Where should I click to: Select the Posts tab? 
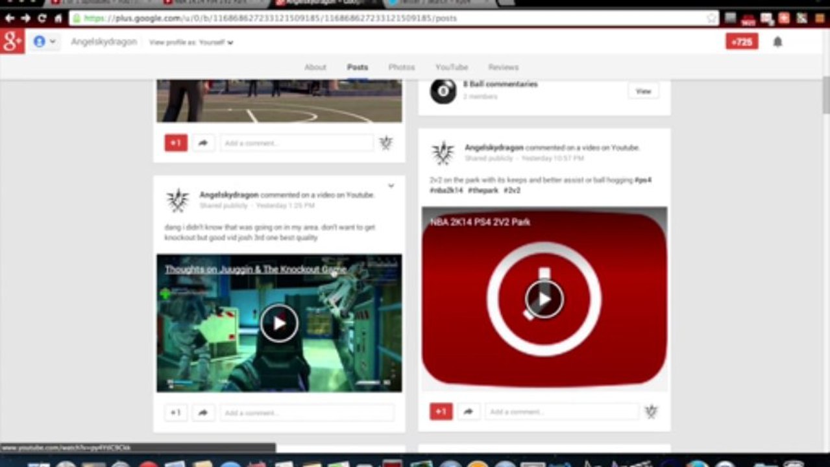(x=358, y=67)
